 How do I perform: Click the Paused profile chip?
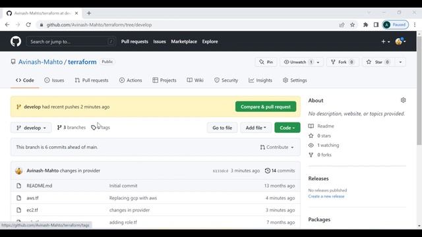395,25
